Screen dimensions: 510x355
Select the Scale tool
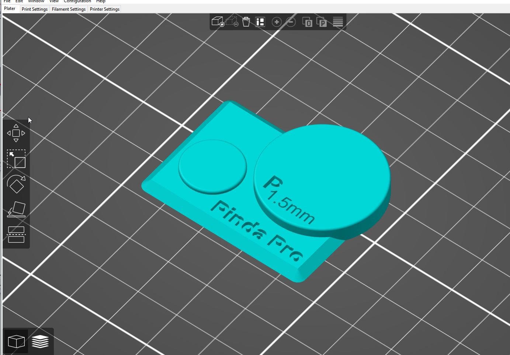click(16, 159)
